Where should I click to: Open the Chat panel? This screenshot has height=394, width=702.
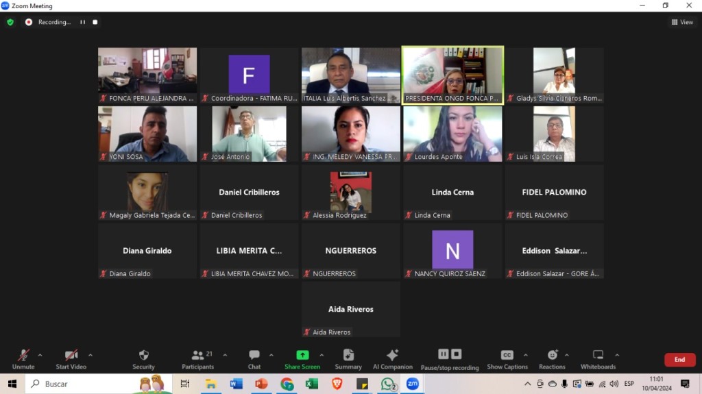(x=254, y=358)
